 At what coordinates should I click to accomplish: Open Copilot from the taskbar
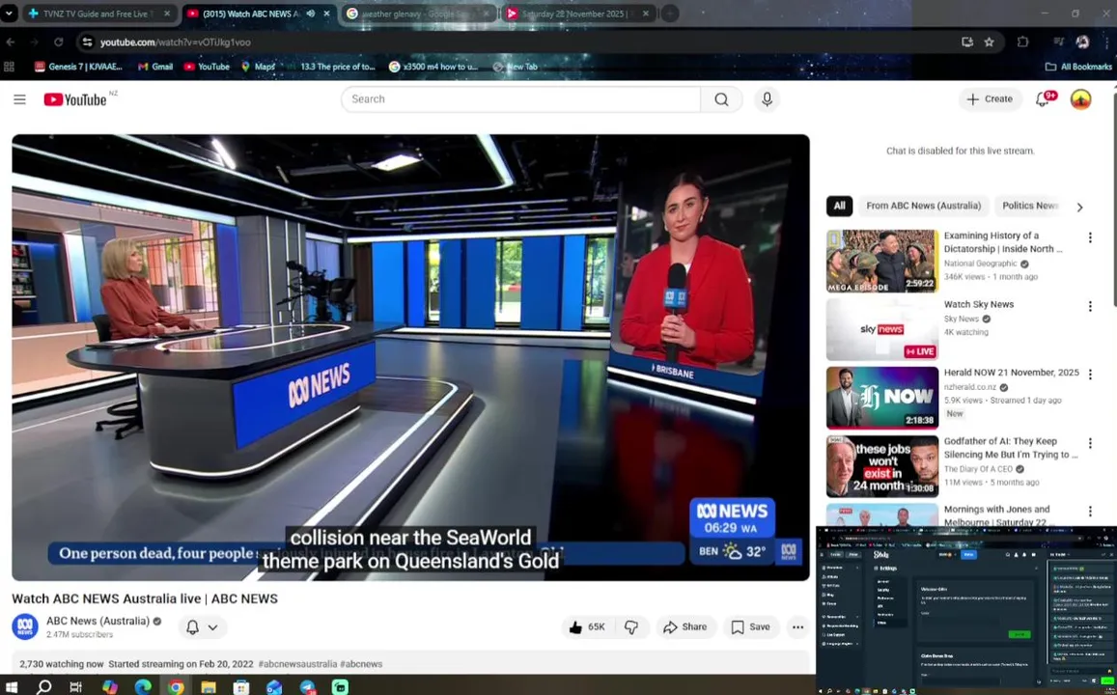click(110, 686)
